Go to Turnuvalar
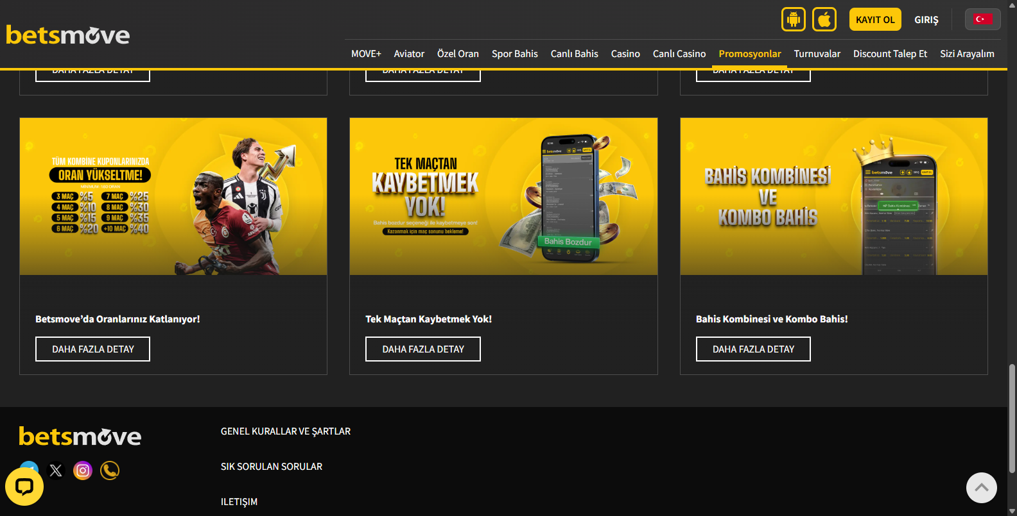 coord(817,54)
